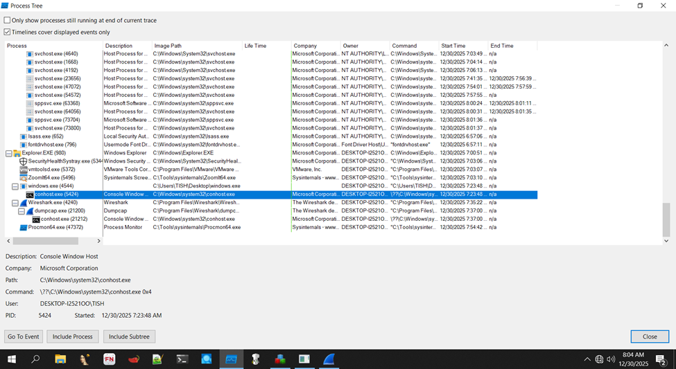Collapse the dumpcap.exe (21200) node
The height and width of the screenshot is (369, 676).
point(21,211)
